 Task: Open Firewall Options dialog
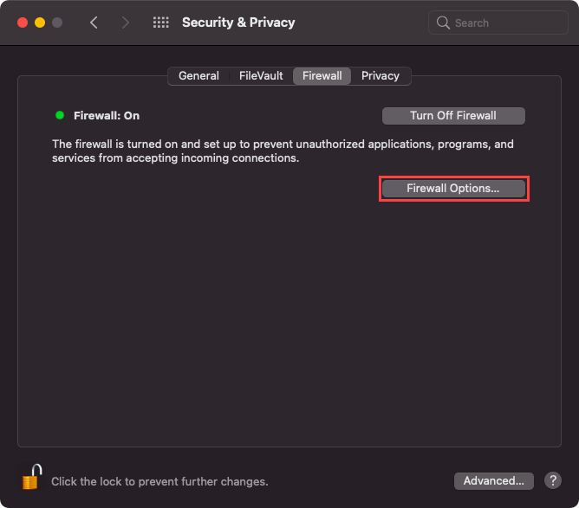(453, 188)
